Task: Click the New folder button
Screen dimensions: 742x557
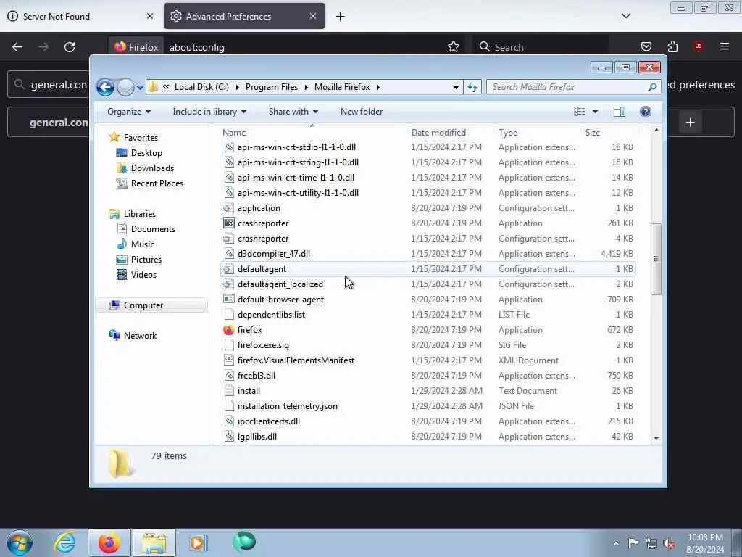Action: coord(362,112)
